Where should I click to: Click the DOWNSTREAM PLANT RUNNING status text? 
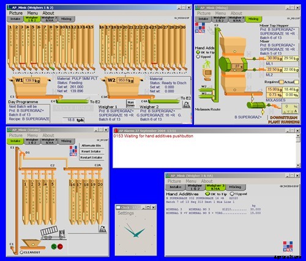284,120
